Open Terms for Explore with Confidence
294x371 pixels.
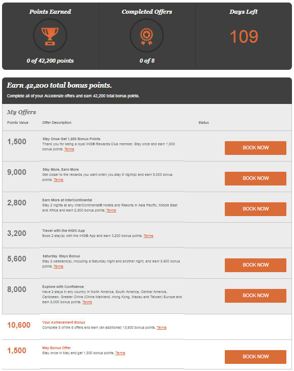[87, 302]
